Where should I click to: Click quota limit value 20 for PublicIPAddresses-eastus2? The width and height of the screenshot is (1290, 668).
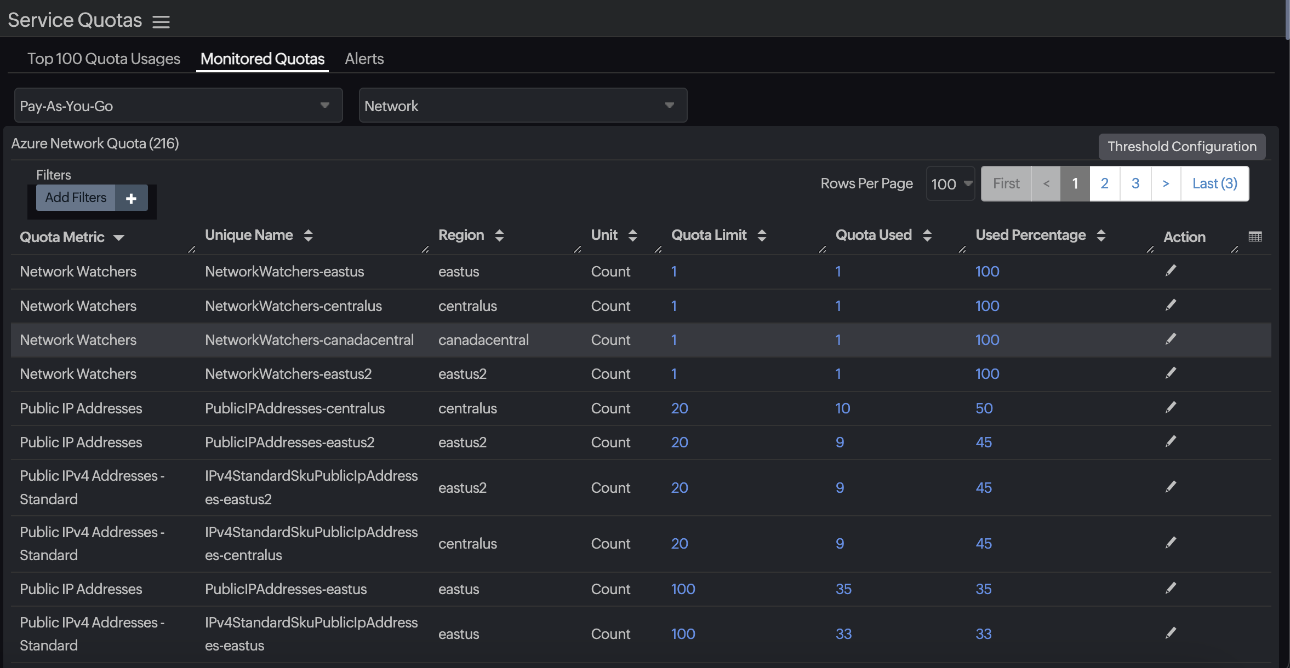coord(680,442)
